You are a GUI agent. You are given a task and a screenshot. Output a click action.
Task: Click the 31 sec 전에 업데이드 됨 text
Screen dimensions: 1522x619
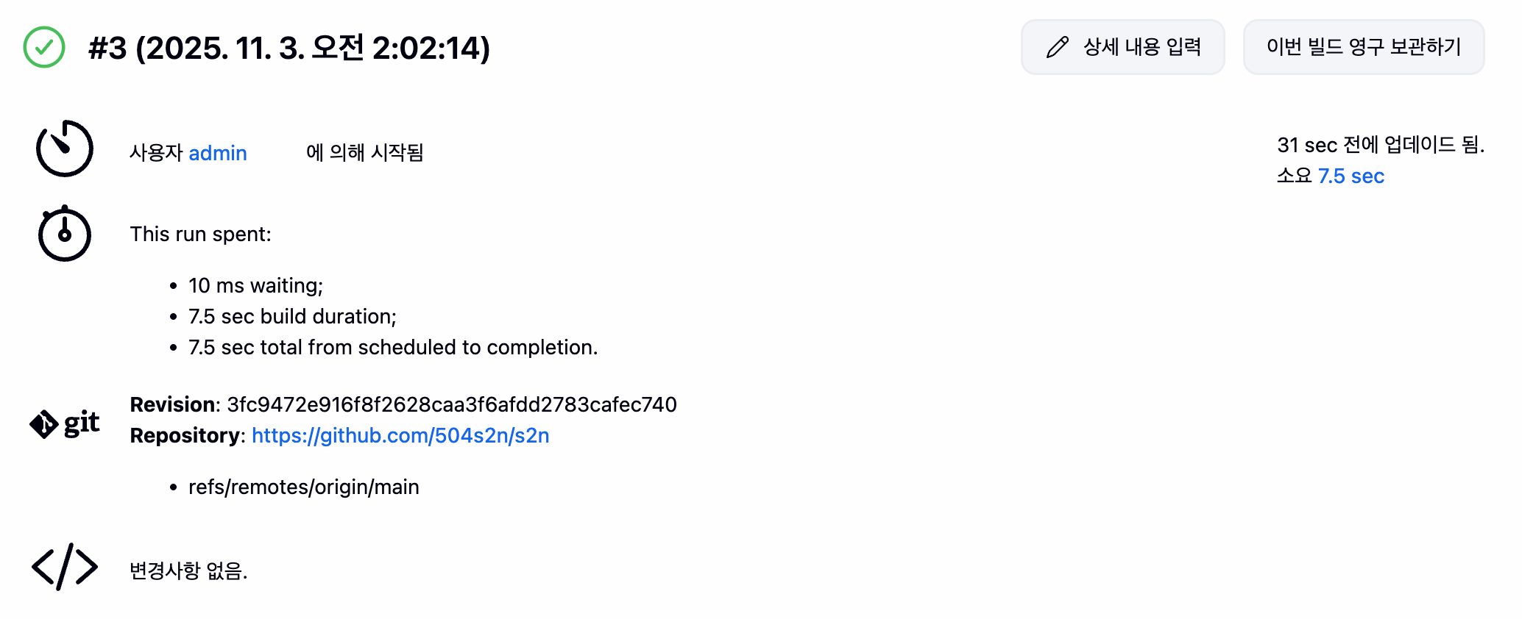1380,146
